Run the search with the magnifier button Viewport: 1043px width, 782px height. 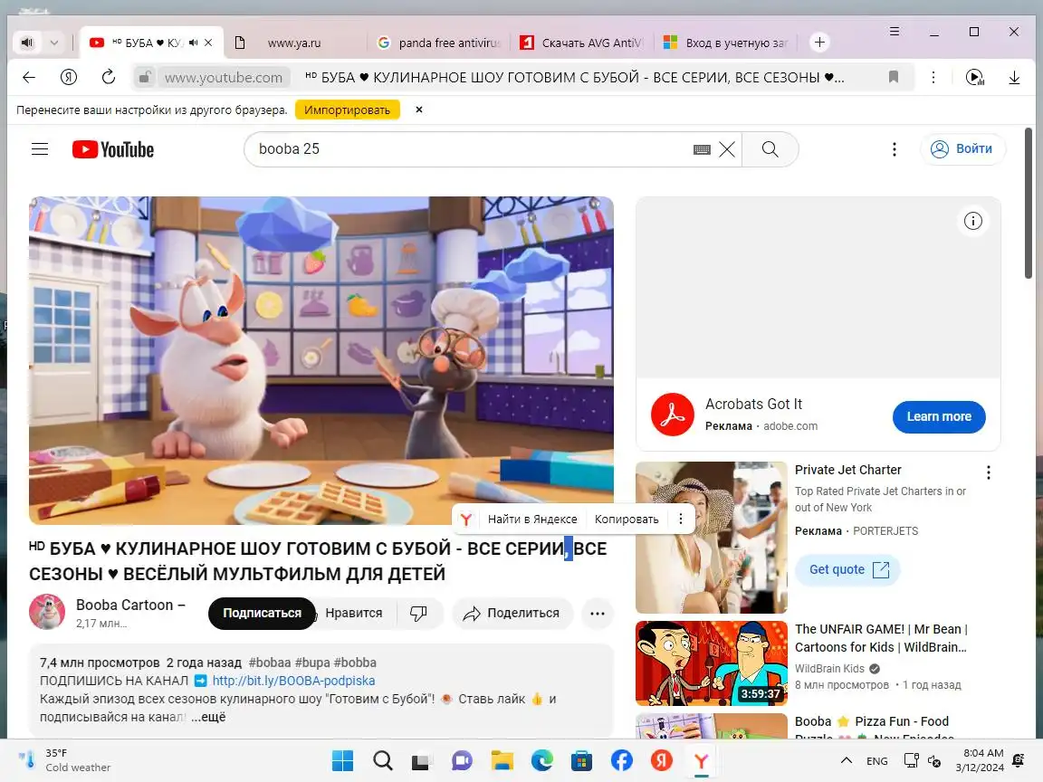tap(770, 149)
